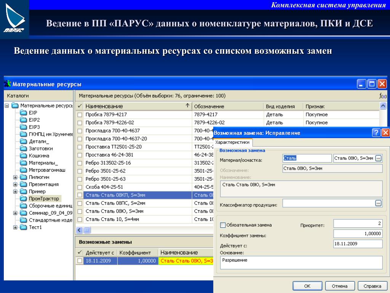Select the row Проставка ТТ2501-25-20

(145, 147)
